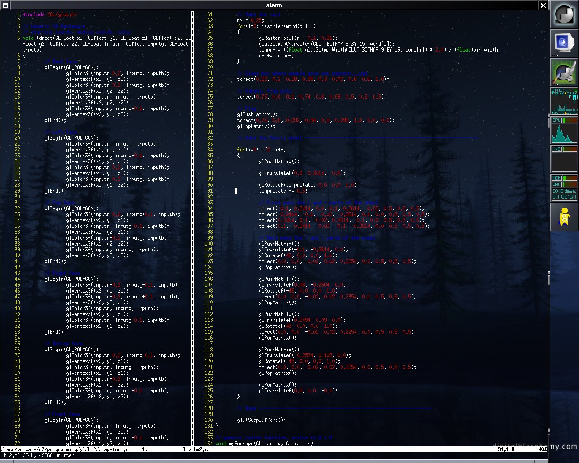Click the glTranslatef call on line 88

[302, 173]
